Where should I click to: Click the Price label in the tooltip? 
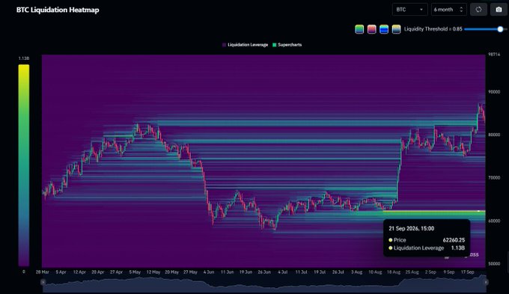[400, 240]
